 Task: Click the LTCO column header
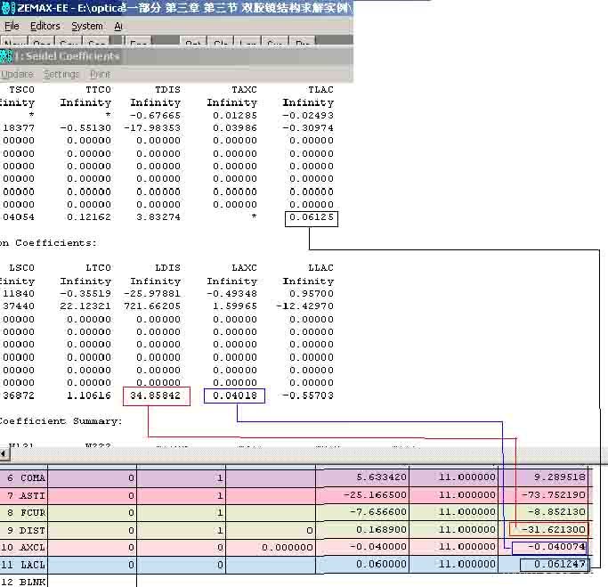pyautogui.click(x=98, y=268)
